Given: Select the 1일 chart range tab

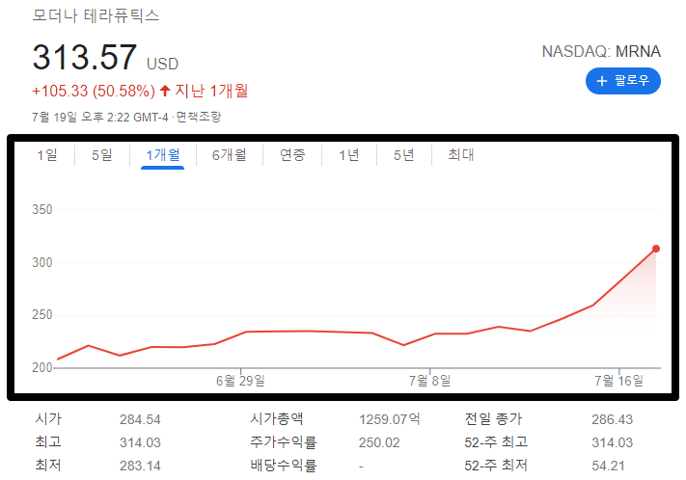Looking at the screenshot, I should [47, 155].
